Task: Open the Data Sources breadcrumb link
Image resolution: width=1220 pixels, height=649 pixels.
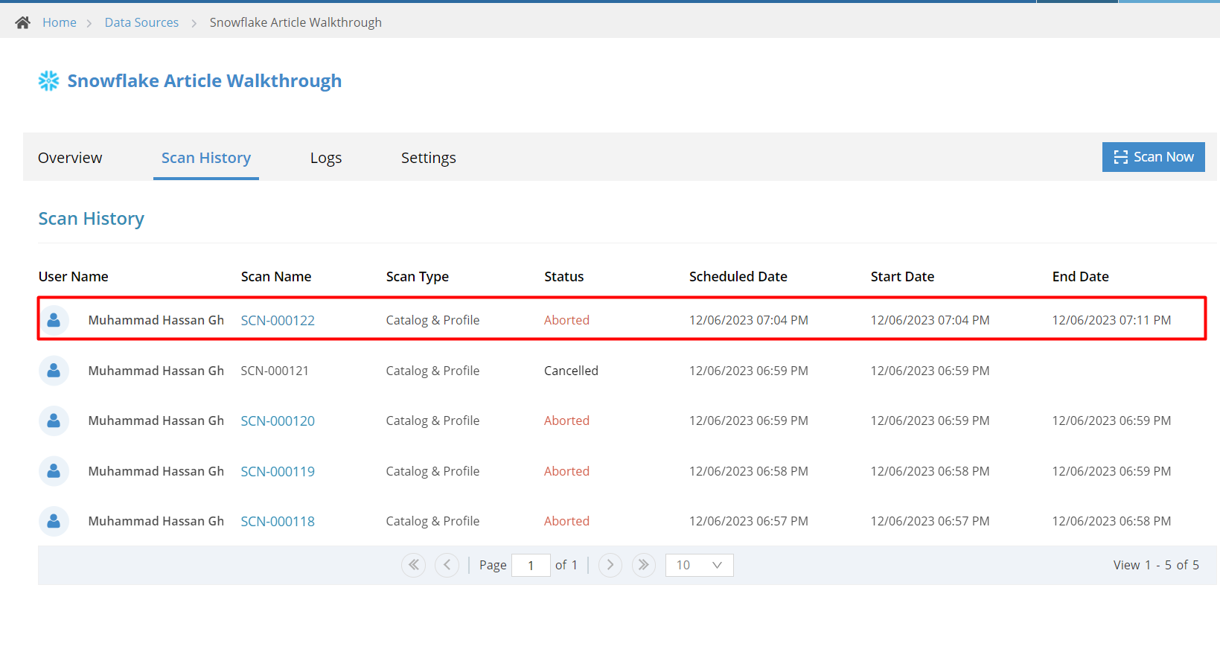Action: coord(141,22)
